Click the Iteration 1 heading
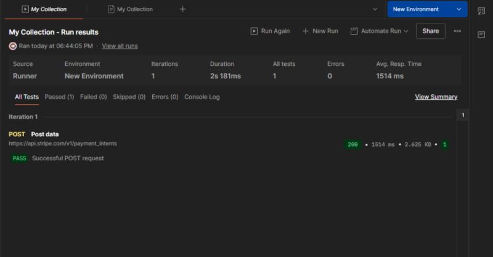Image resolution: width=493 pixels, height=257 pixels. [23, 117]
